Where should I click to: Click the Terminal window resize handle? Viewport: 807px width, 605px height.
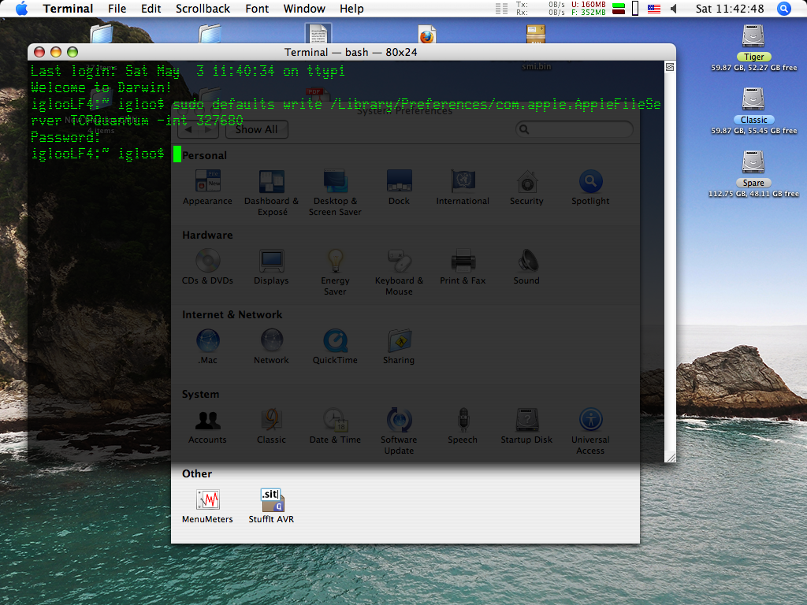670,457
